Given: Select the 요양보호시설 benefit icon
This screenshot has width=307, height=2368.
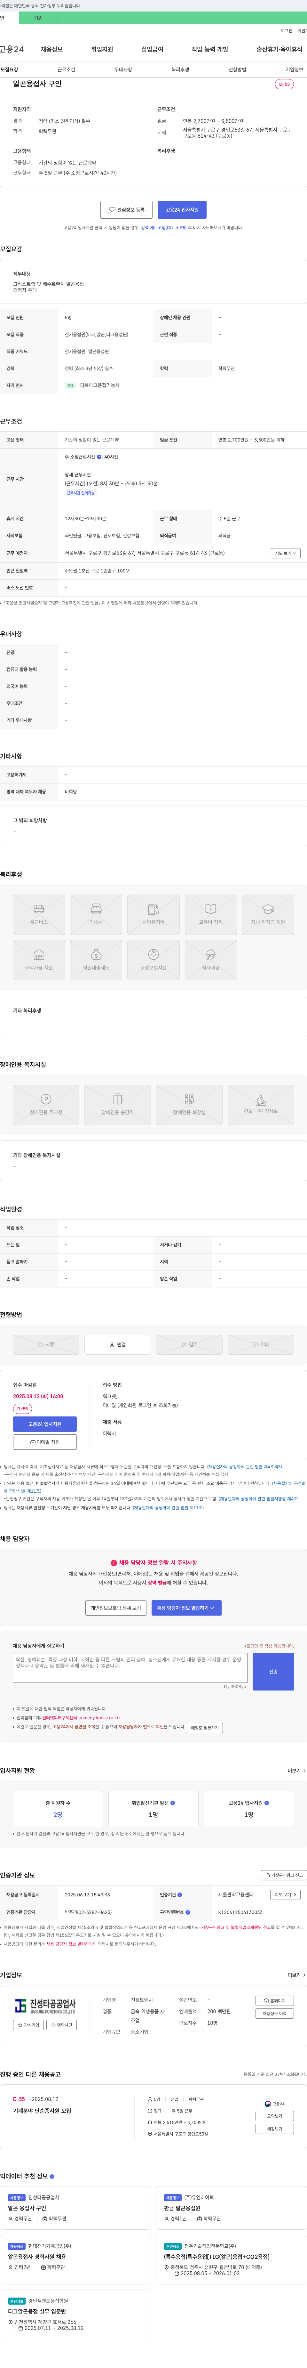Looking at the screenshot, I should coord(153,961).
